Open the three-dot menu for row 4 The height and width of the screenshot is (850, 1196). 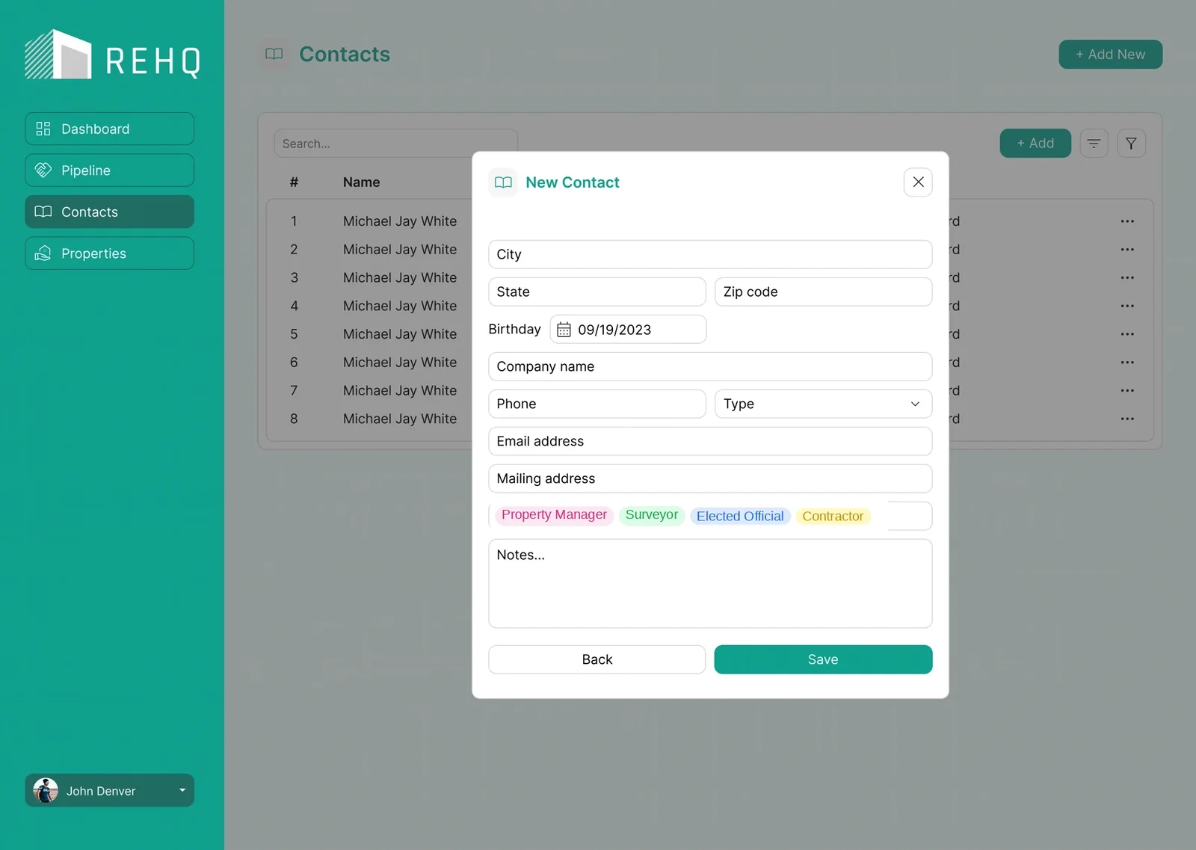tap(1127, 306)
